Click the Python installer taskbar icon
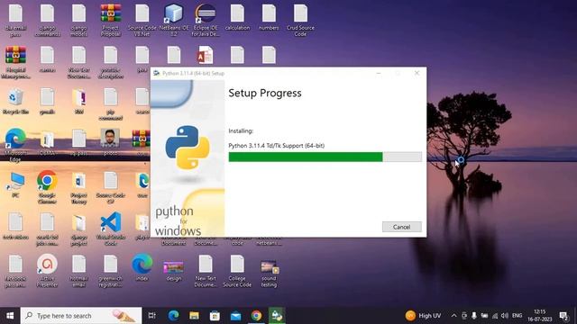 coord(277,316)
